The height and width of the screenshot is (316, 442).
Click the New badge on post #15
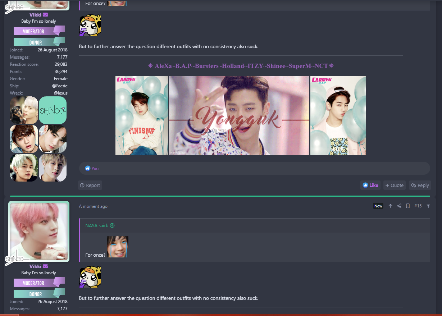(378, 206)
